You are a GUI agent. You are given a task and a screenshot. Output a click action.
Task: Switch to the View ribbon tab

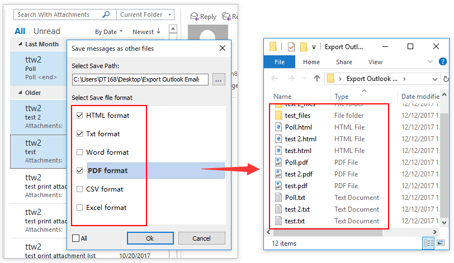(x=375, y=62)
